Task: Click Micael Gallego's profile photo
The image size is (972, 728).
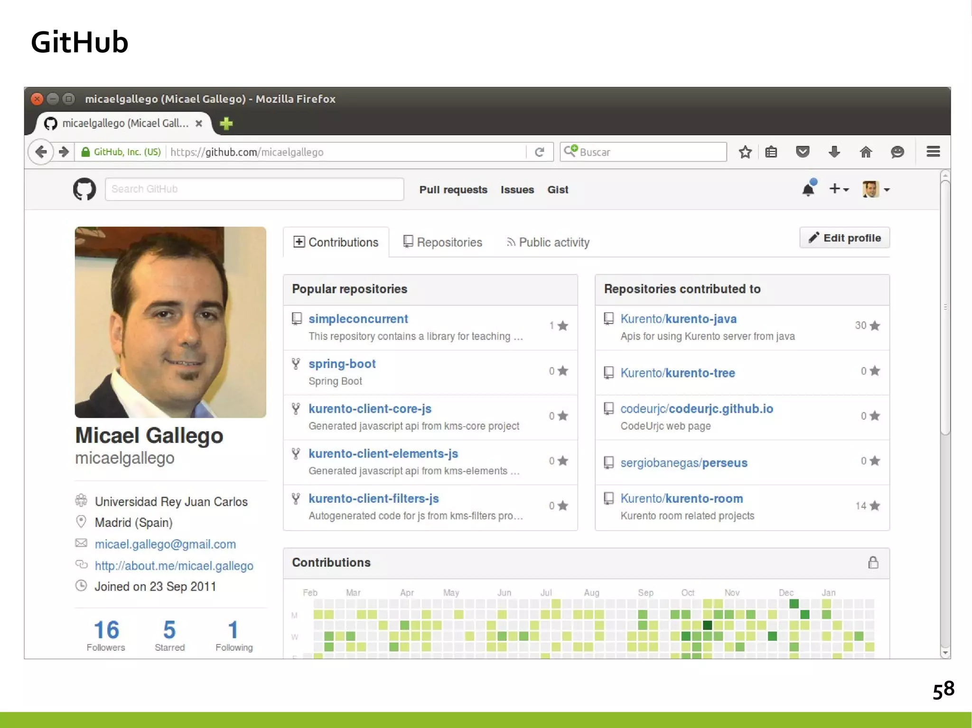Action: [170, 322]
